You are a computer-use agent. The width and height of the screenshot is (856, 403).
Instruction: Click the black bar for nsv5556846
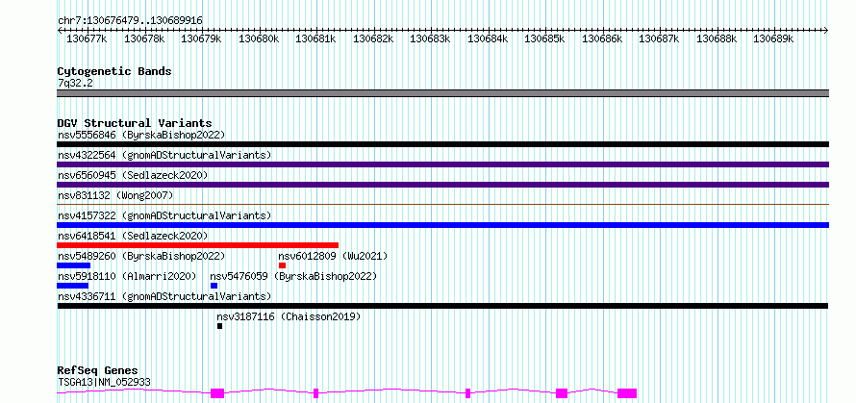442,144
